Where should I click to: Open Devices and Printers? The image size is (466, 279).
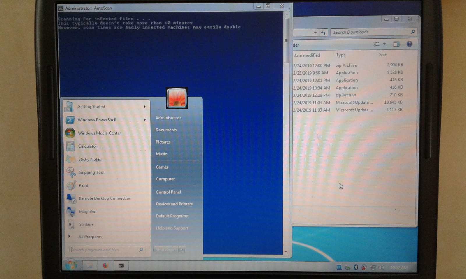tap(174, 204)
